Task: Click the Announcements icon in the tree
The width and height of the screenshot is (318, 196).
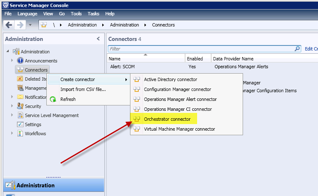Action: [x=20, y=61]
